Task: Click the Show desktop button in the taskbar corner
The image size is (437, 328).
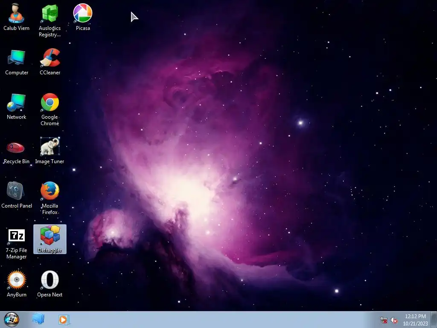Action: [434, 319]
